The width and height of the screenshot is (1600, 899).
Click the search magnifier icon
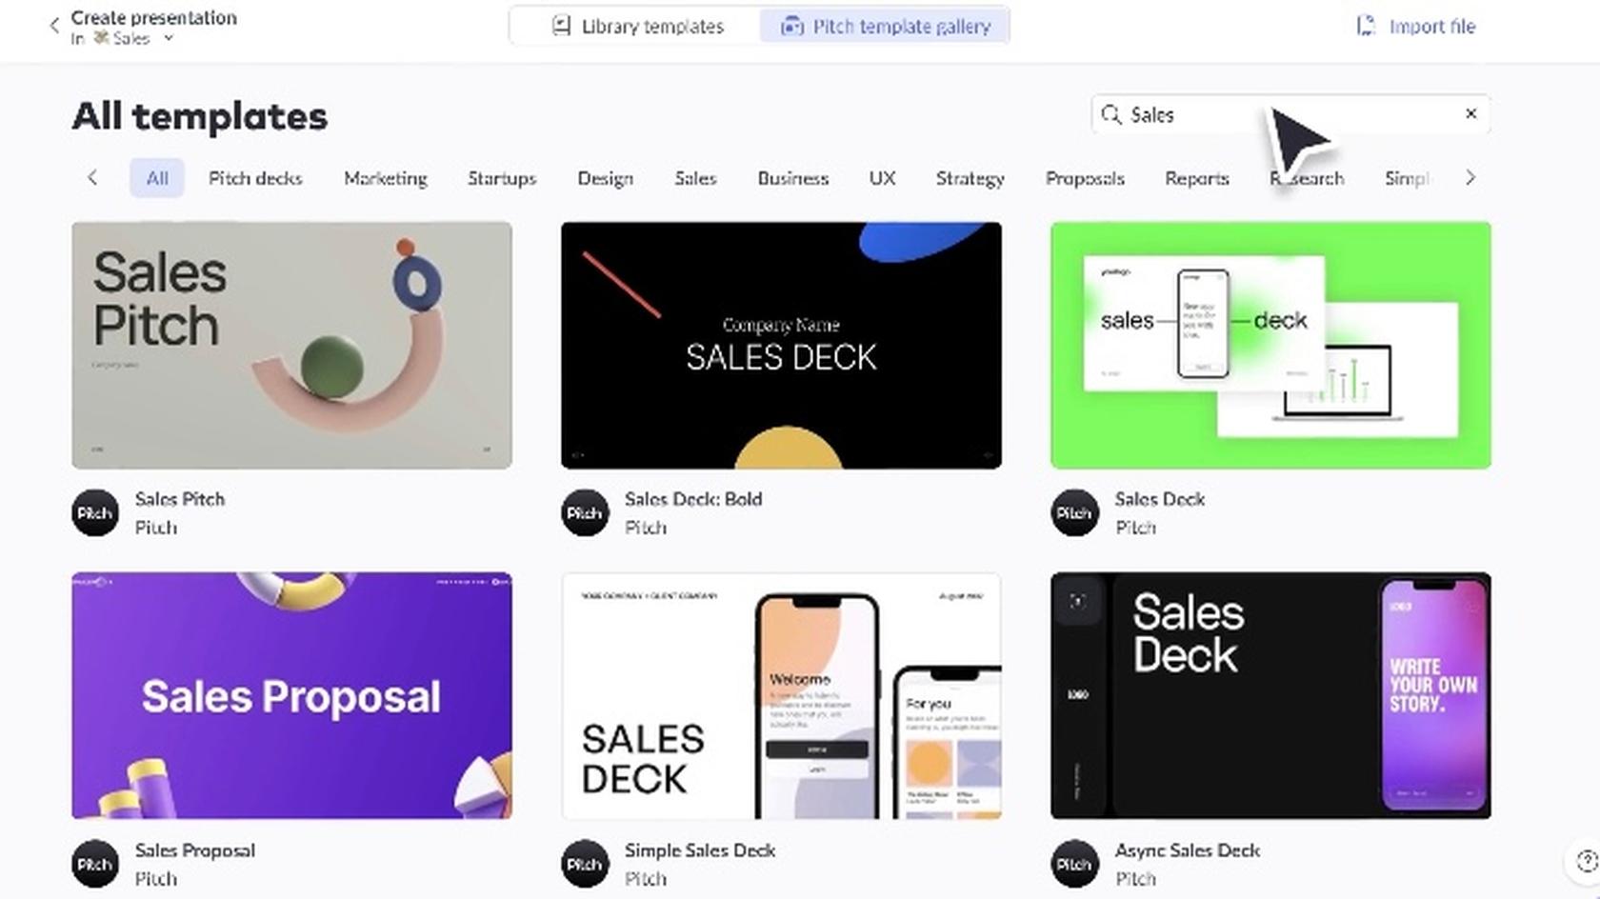point(1110,115)
